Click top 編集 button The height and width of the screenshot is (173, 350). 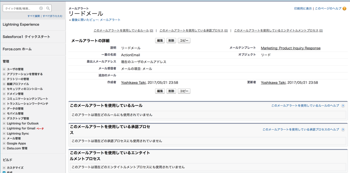[x=160, y=41]
